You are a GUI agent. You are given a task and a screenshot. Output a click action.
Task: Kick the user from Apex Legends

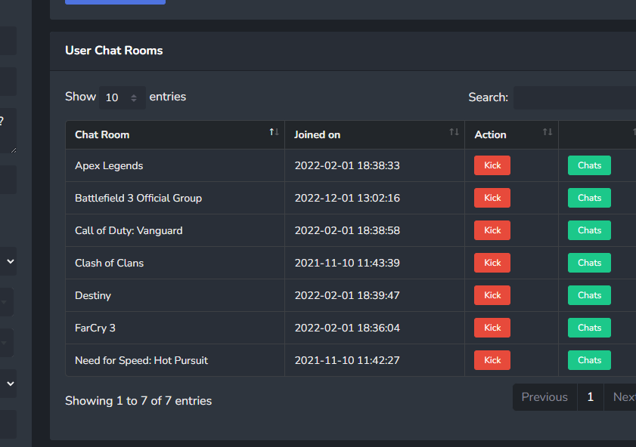492,165
